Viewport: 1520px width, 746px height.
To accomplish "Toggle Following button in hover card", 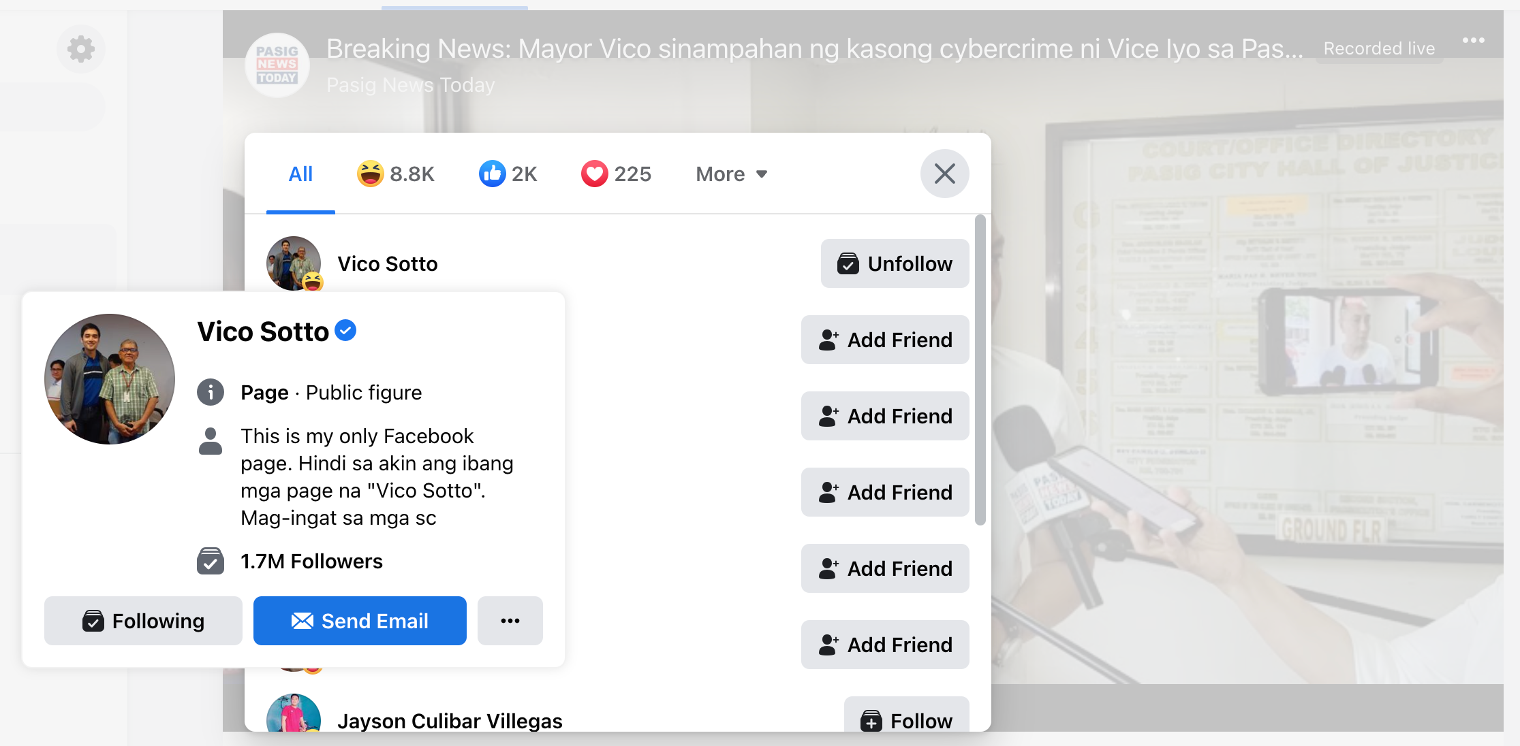I will coord(143,621).
